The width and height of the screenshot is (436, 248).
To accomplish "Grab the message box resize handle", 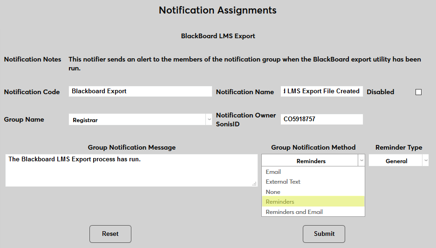I will click(x=254, y=184).
